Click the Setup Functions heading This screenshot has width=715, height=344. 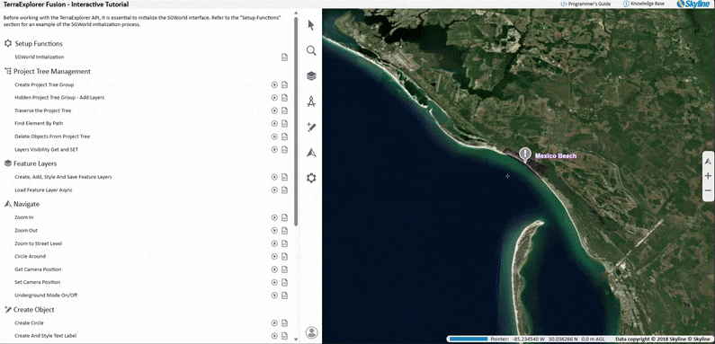(x=39, y=44)
